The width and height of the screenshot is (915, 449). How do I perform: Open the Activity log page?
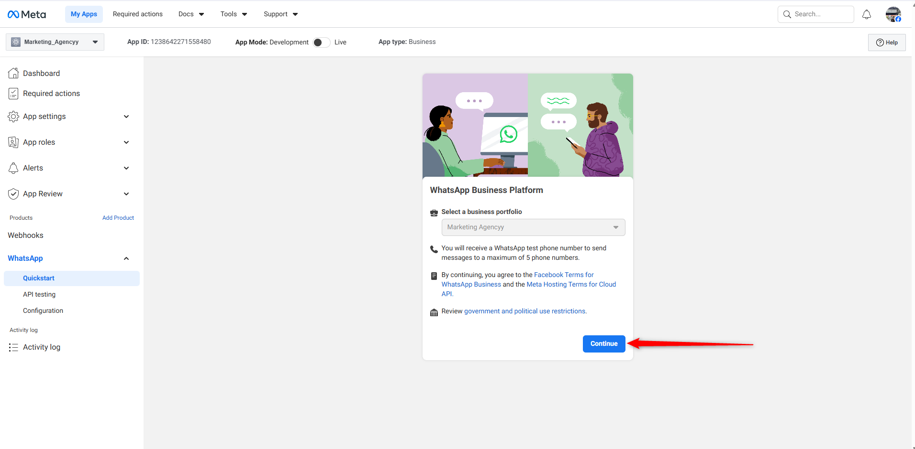coord(42,347)
